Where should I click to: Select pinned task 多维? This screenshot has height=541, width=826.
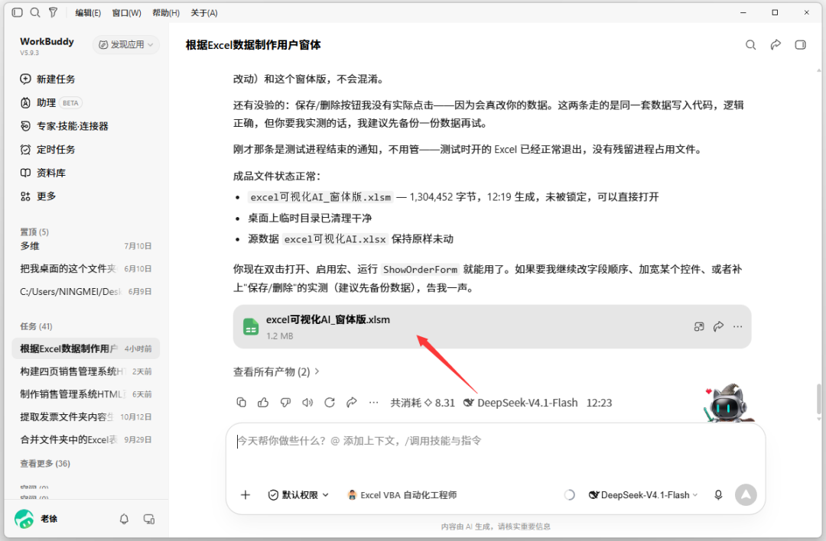[86, 246]
